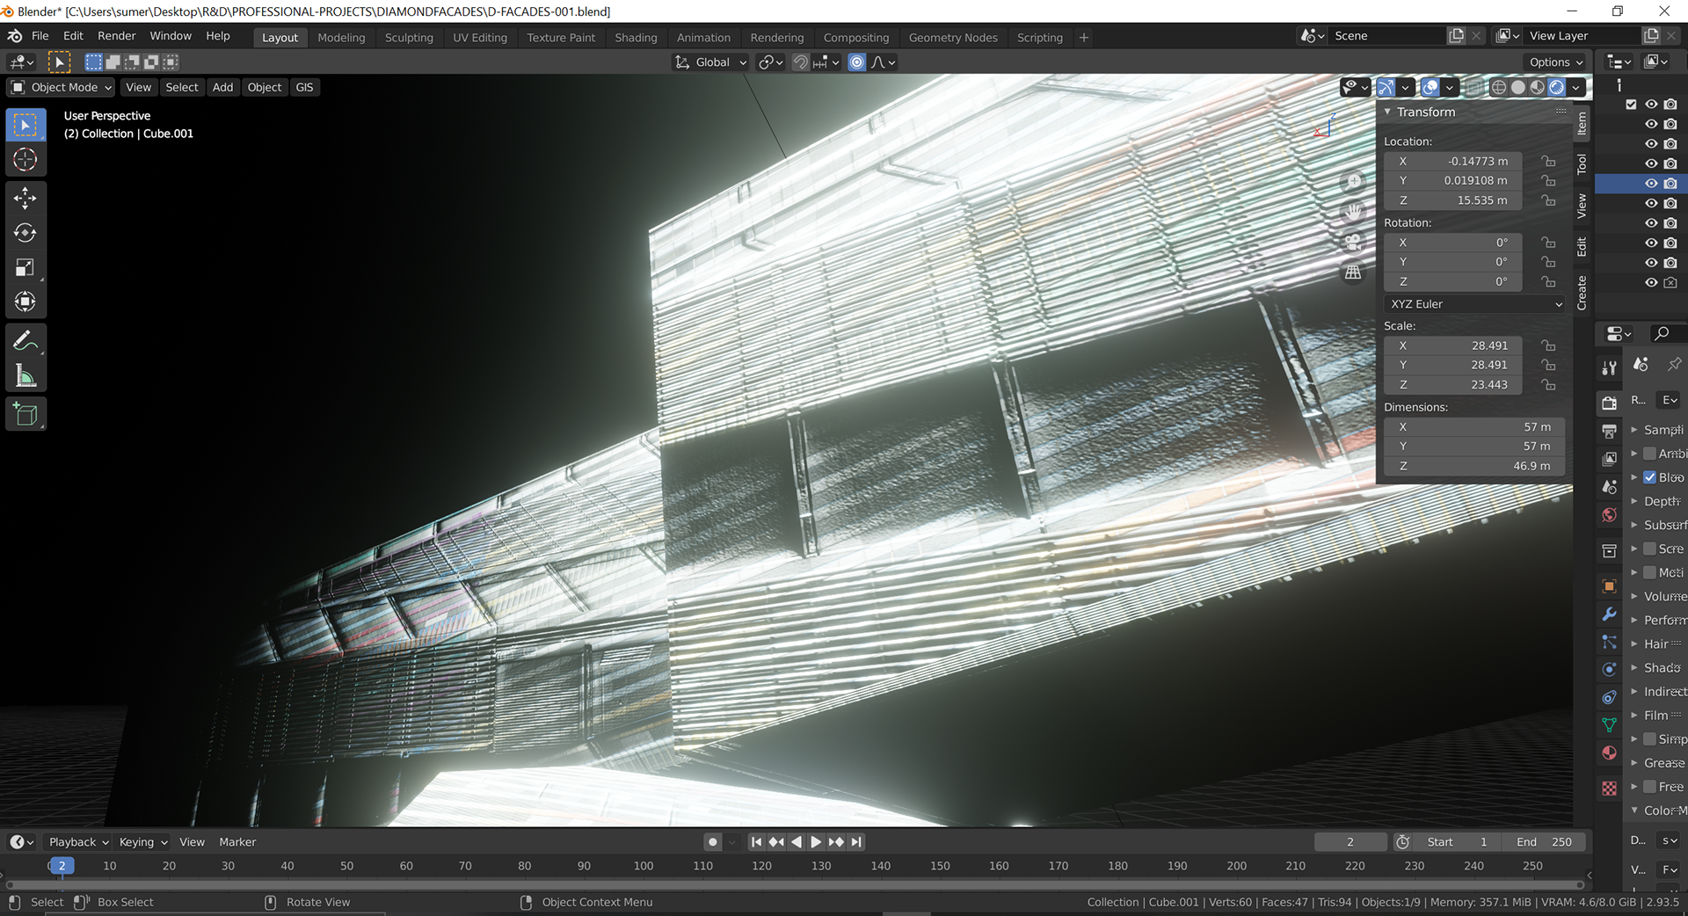Open the View Layer properties tab
The image size is (1688, 916).
[1609, 459]
